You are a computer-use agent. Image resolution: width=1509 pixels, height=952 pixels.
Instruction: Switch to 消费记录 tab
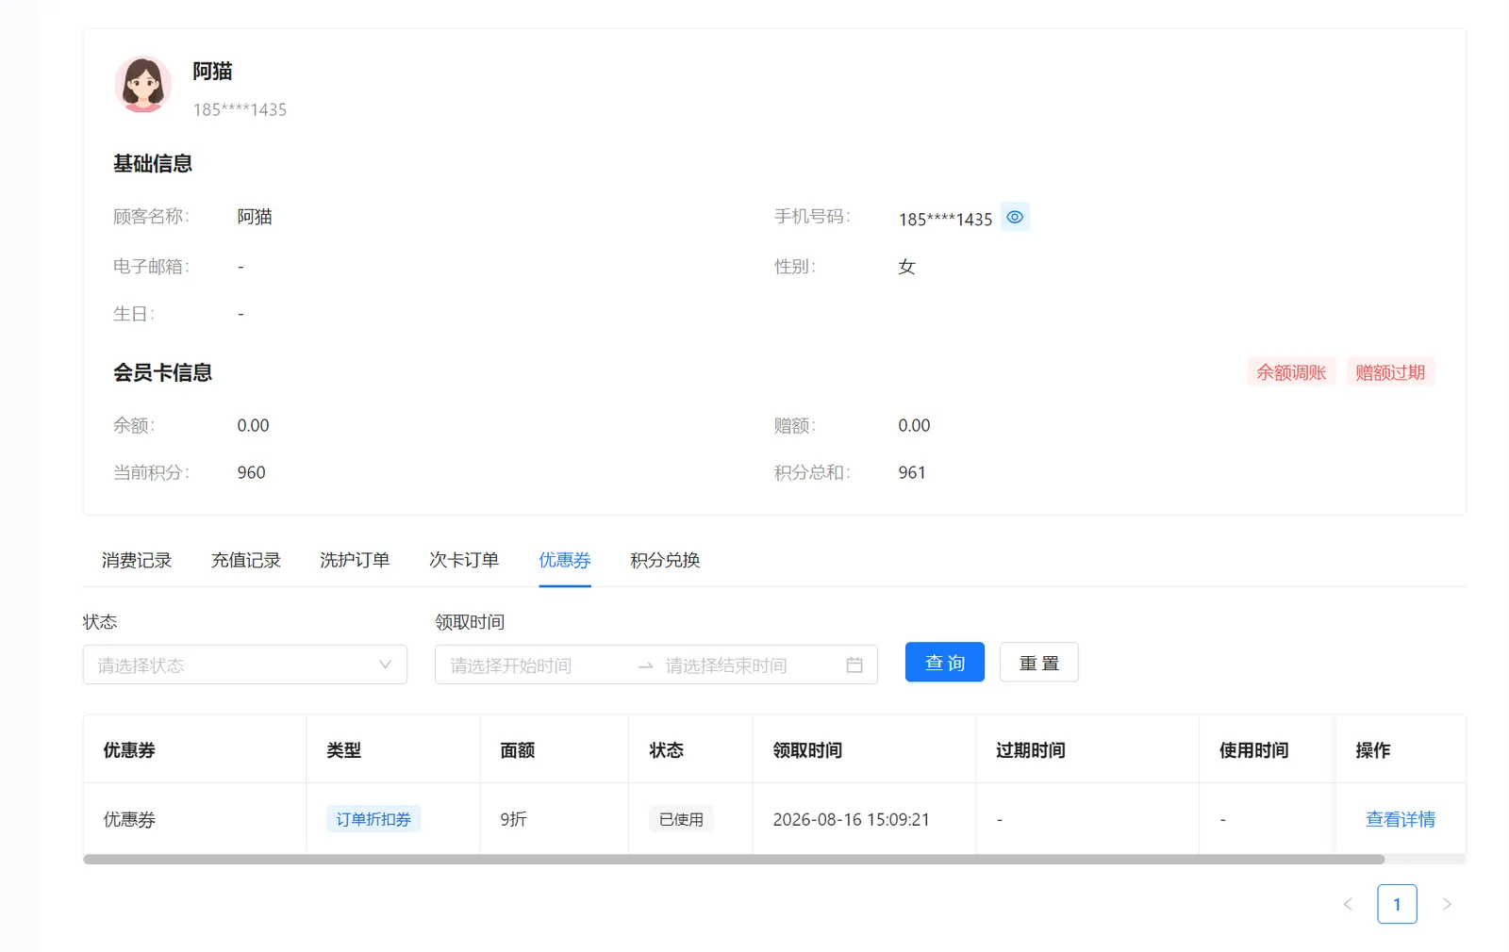137,560
